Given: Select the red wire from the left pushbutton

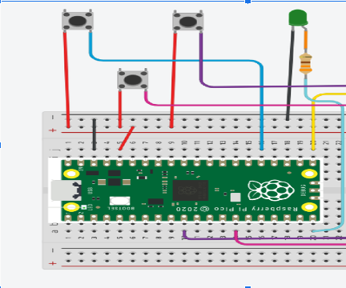Looking at the screenshot, I should 66,80.
